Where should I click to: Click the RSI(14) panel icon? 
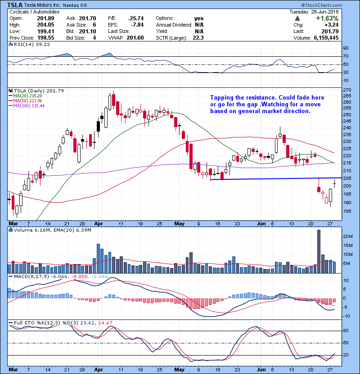10,44
